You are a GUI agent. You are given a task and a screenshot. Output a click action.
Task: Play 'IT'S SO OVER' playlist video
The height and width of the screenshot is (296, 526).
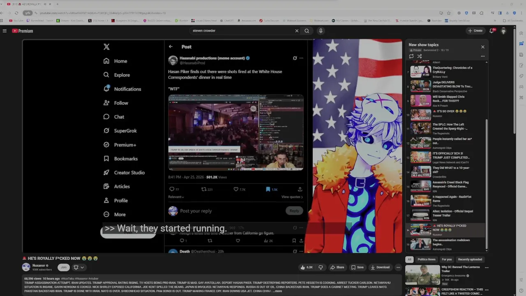pos(446,115)
